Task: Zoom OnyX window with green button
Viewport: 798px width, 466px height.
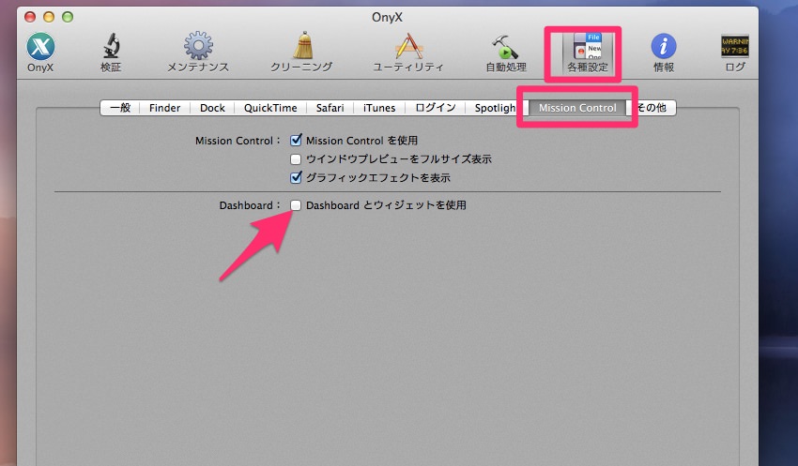Action: click(68, 17)
